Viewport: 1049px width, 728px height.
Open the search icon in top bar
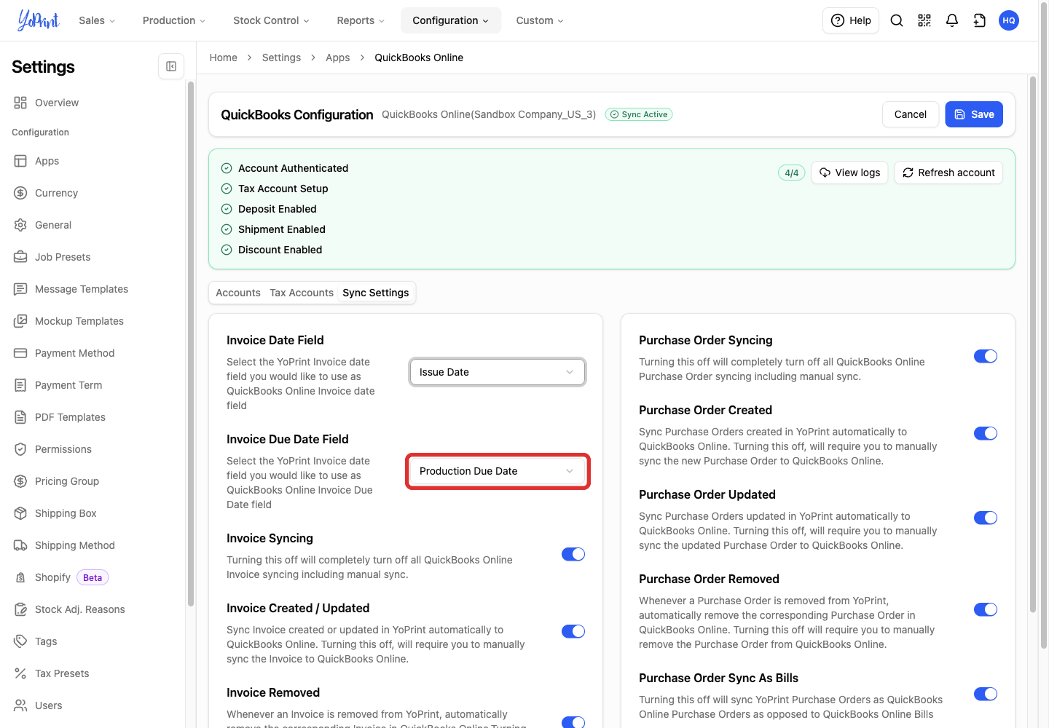tap(897, 20)
